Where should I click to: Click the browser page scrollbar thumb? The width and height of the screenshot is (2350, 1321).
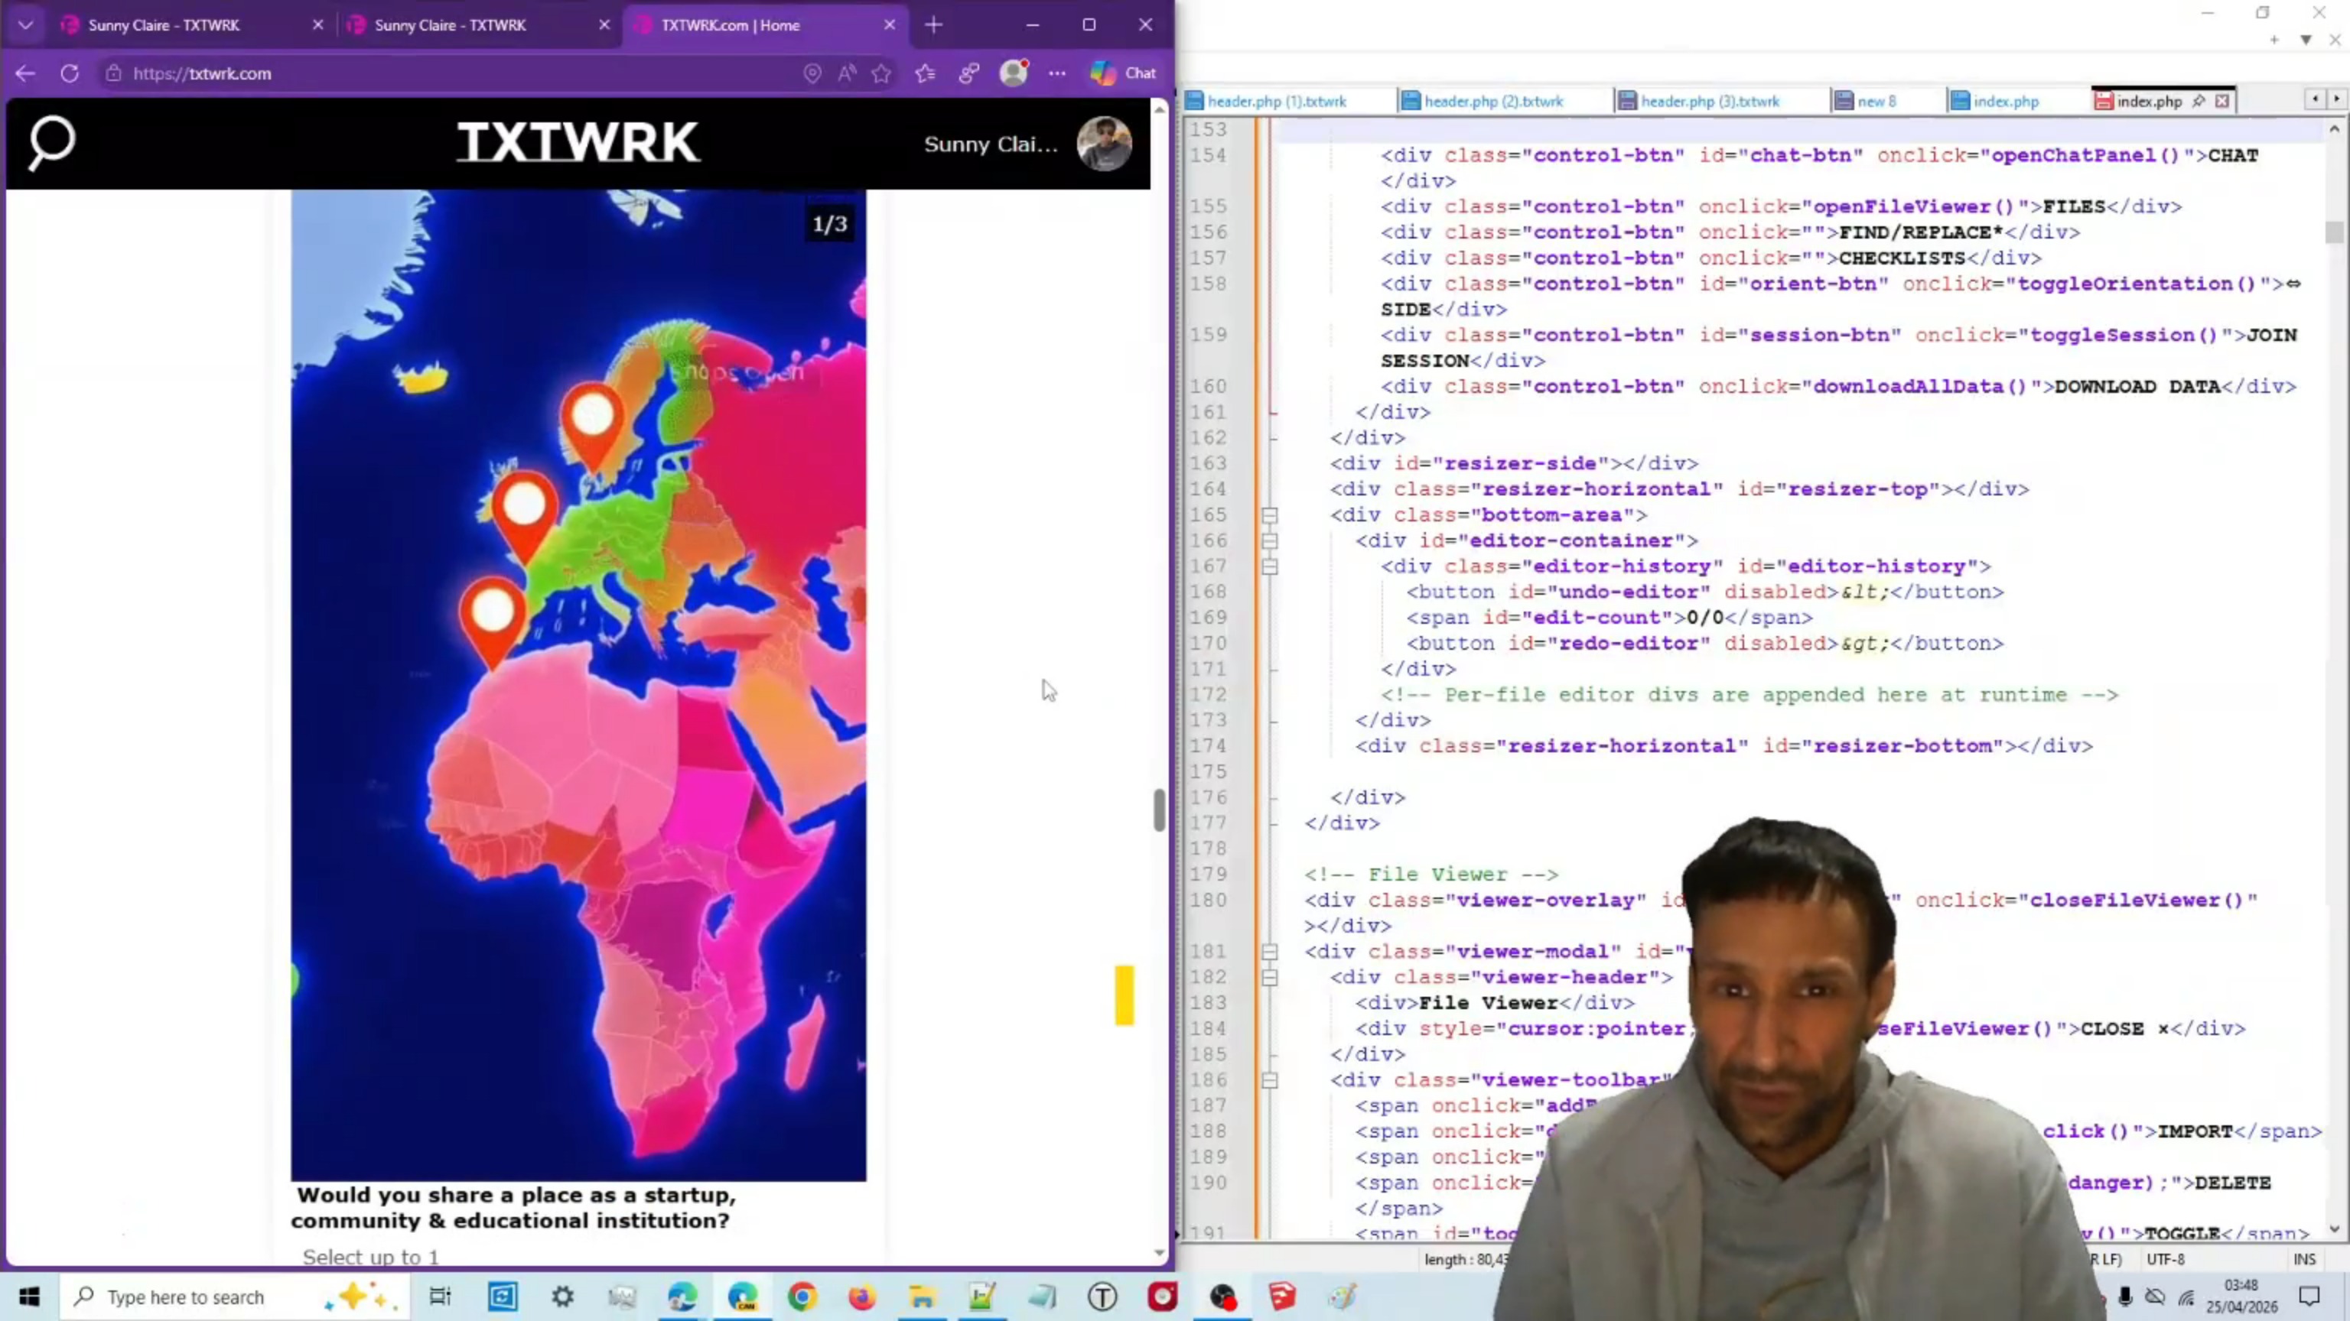(x=1159, y=810)
